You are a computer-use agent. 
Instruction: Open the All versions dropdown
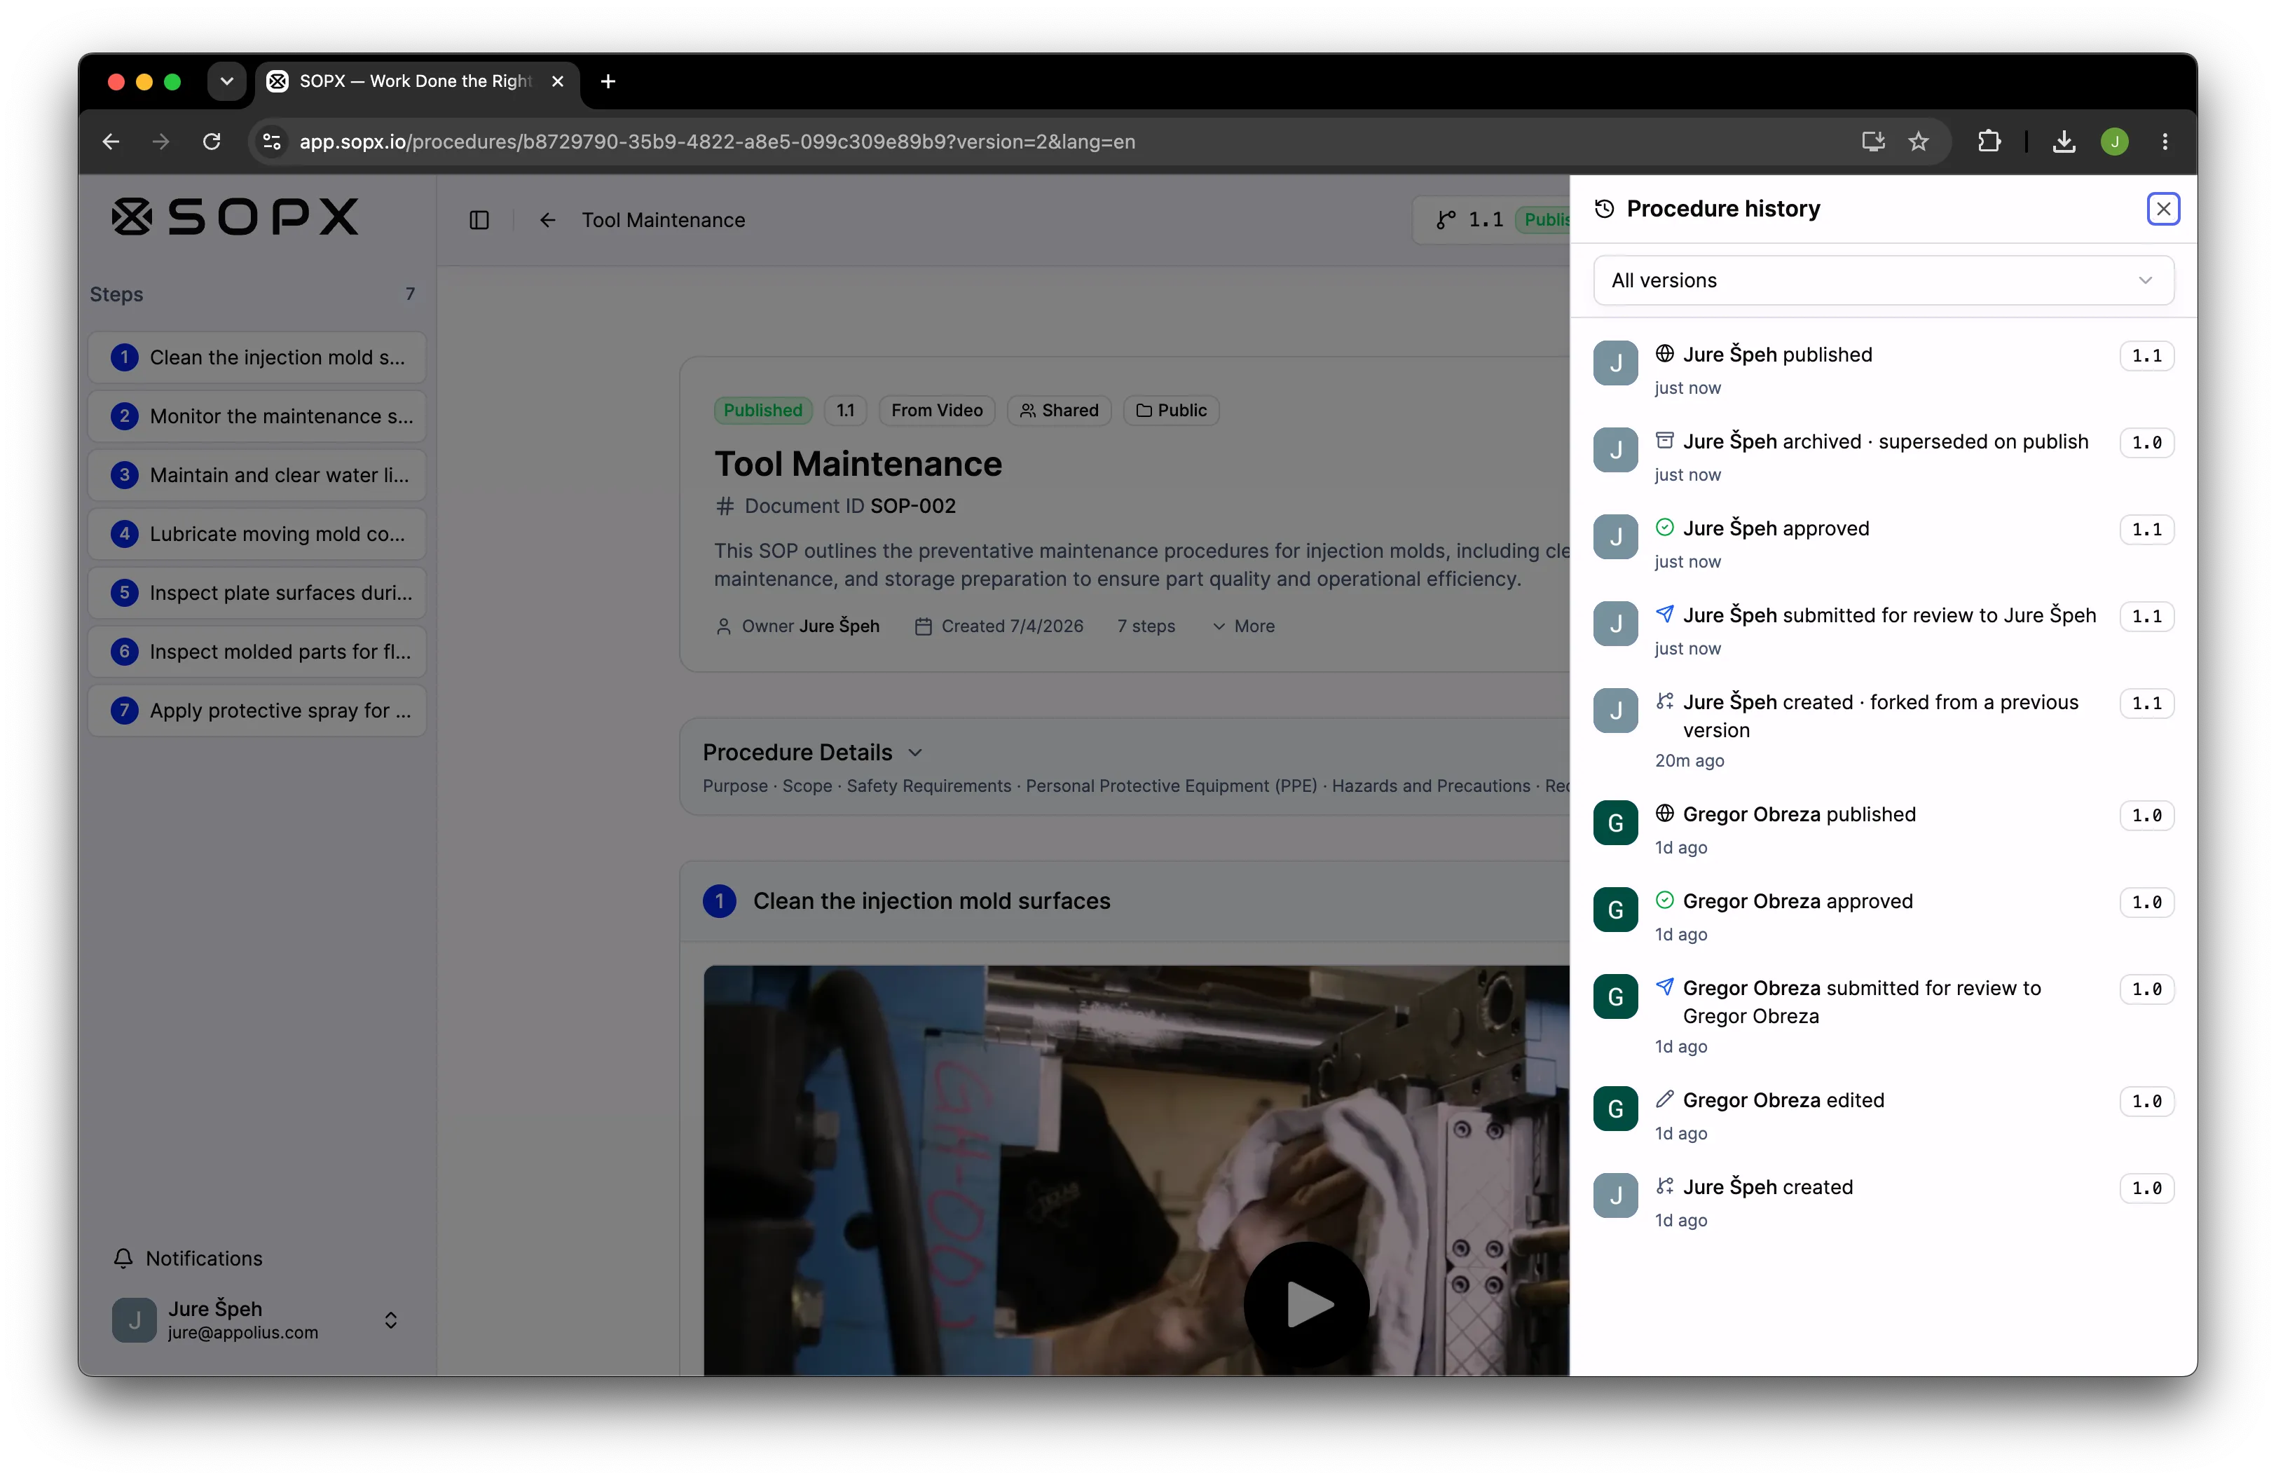[1883, 280]
